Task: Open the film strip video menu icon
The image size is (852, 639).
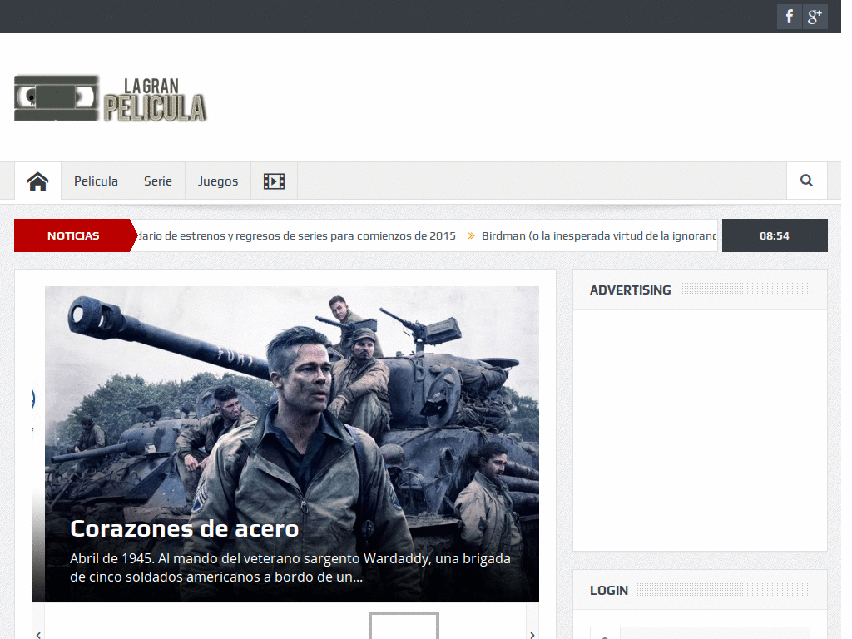Action: pyautogui.click(x=274, y=181)
